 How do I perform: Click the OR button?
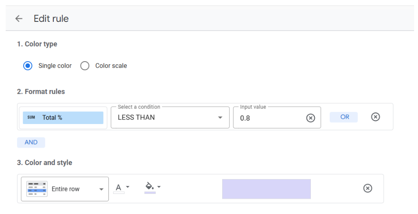pyautogui.click(x=345, y=117)
